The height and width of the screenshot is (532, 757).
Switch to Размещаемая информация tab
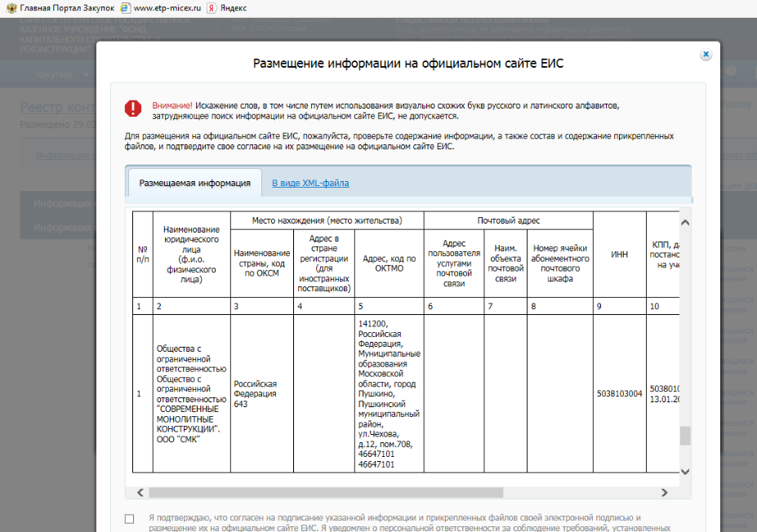coord(194,183)
